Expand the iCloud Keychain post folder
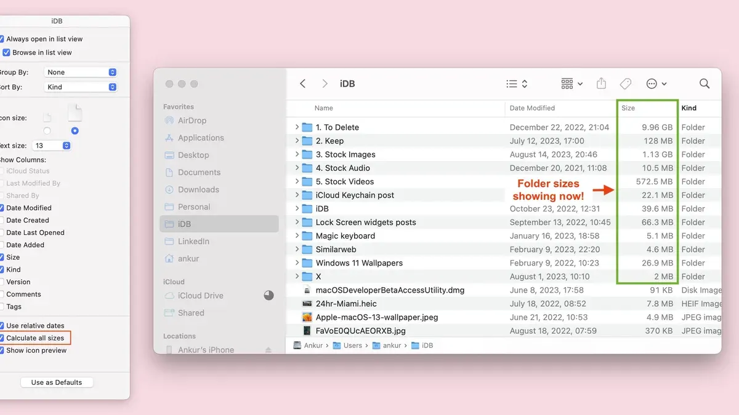Image resolution: width=739 pixels, height=415 pixels. 297,195
